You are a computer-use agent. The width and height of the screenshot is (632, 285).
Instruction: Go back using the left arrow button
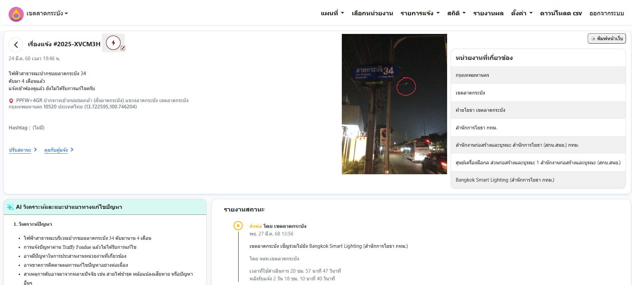pos(16,45)
